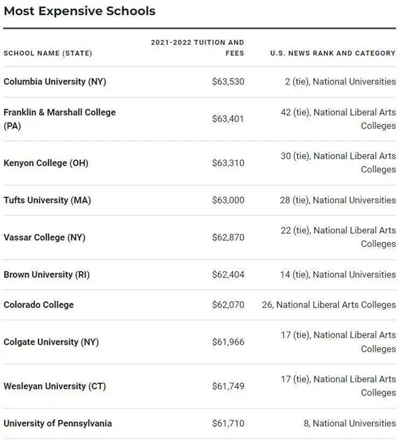Image resolution: width=403 pixels, height=441 pixels.
Task: Open the Brown University (RI) listing
Action: click(47, 275)
